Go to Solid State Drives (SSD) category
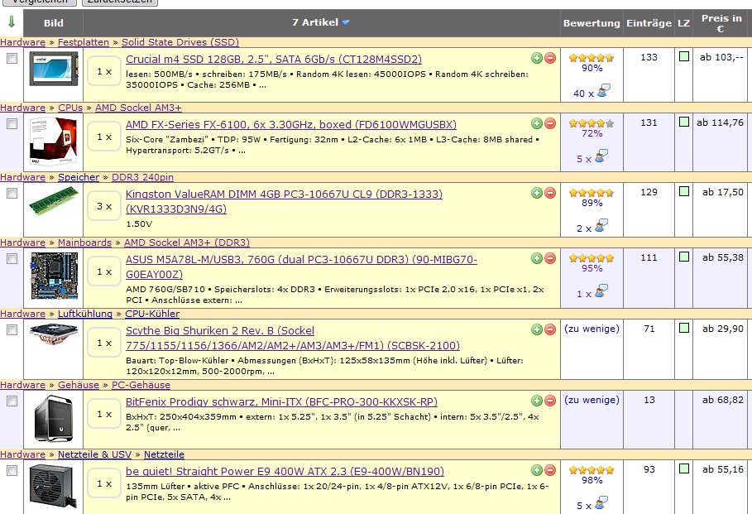This screenshot has width=752, height=514. click(180, 42)
